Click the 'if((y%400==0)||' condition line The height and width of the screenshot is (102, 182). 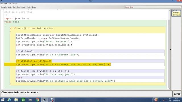pos(42,71)
